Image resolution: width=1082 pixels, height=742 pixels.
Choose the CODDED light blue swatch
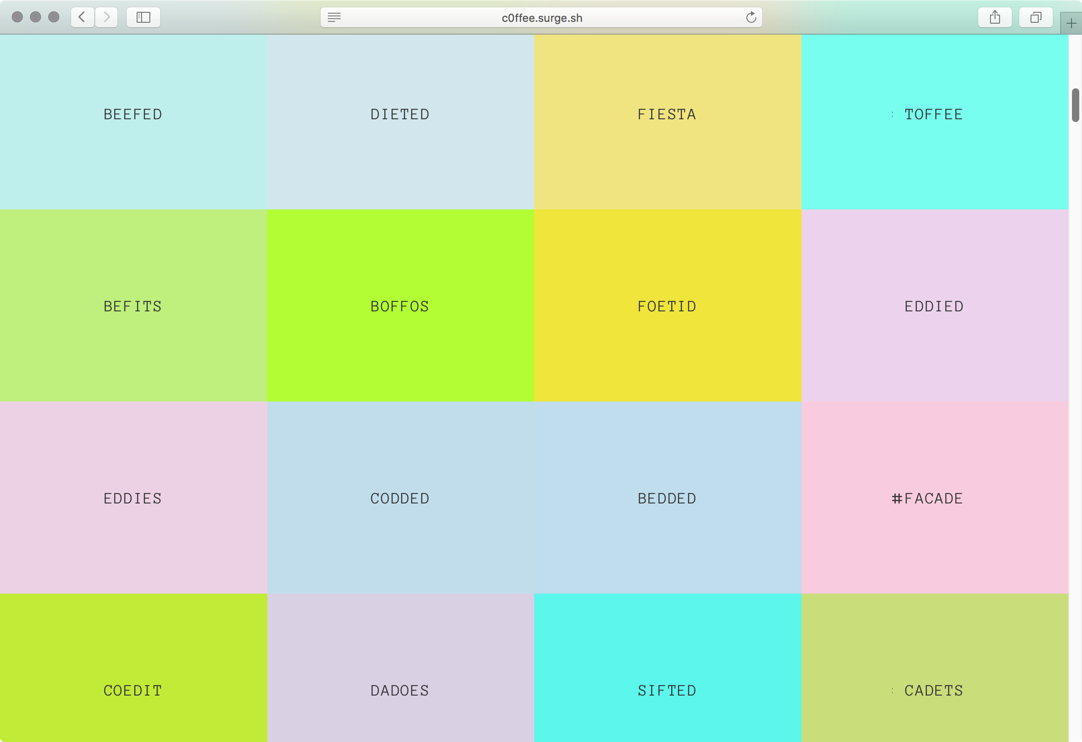[x=401, y=498]
